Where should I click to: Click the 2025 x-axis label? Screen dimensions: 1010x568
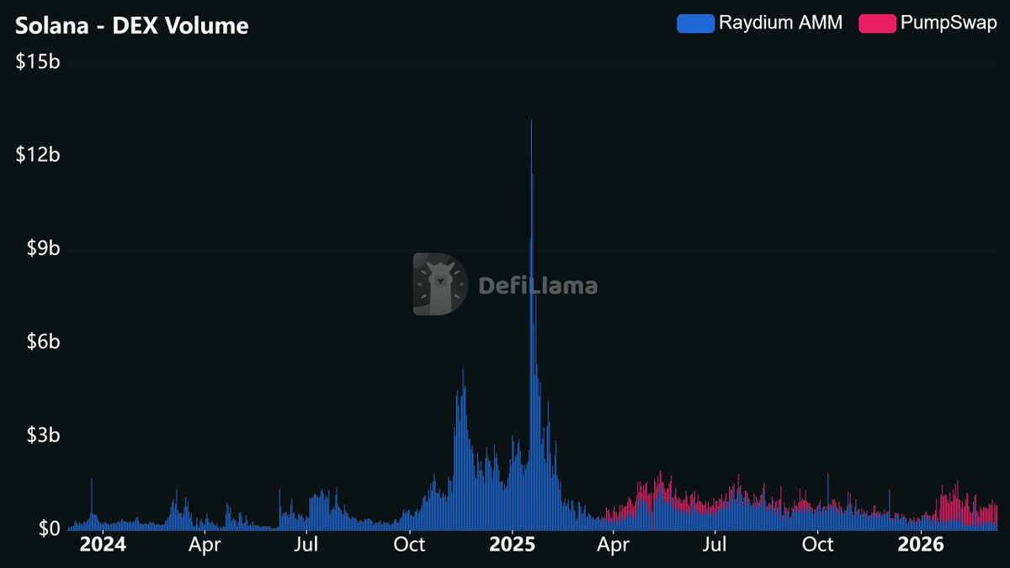coord(512,544)
